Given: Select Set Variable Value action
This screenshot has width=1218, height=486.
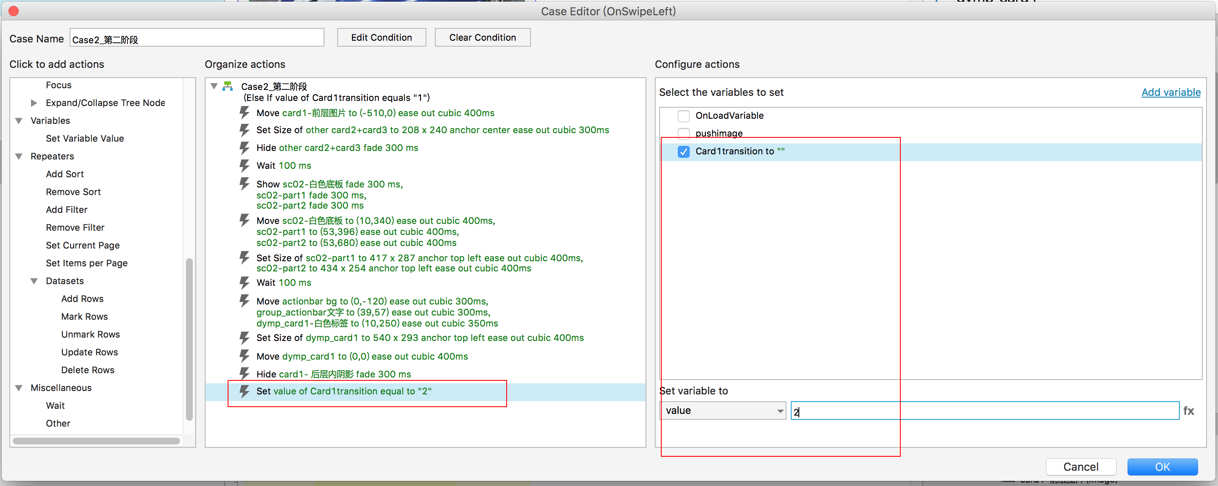Looking at the screenshot, I should (85, 138).
